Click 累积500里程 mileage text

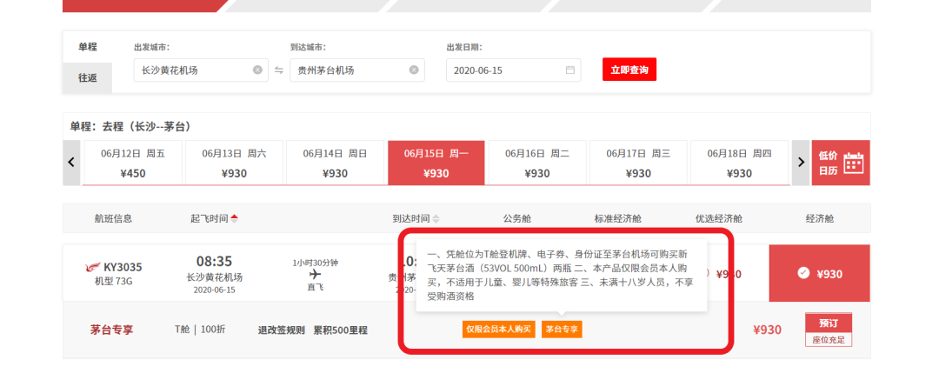click(x=341, y=330)
